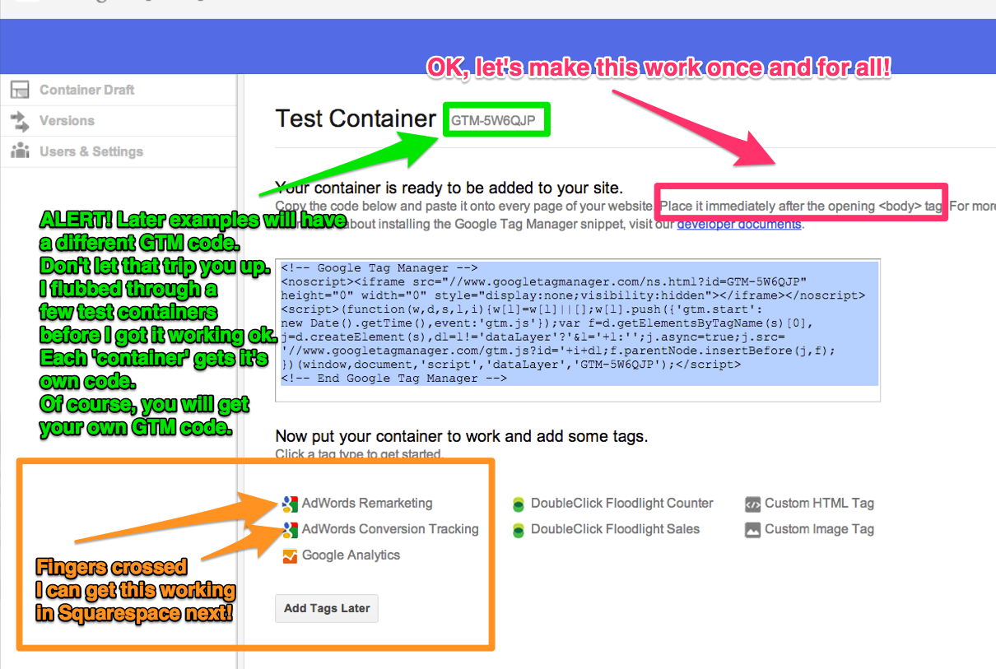Click the Versions arrows icon

coord(19,121)
